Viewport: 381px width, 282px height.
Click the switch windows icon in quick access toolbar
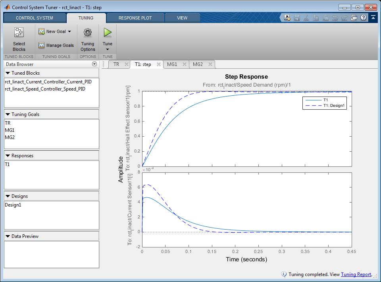coord(354,18)
